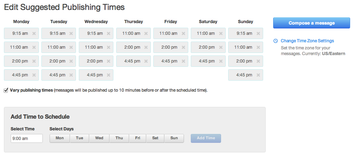Open Change Time Zone Settings link
Viewport: 358px width, 162px height.
[307, 41]
